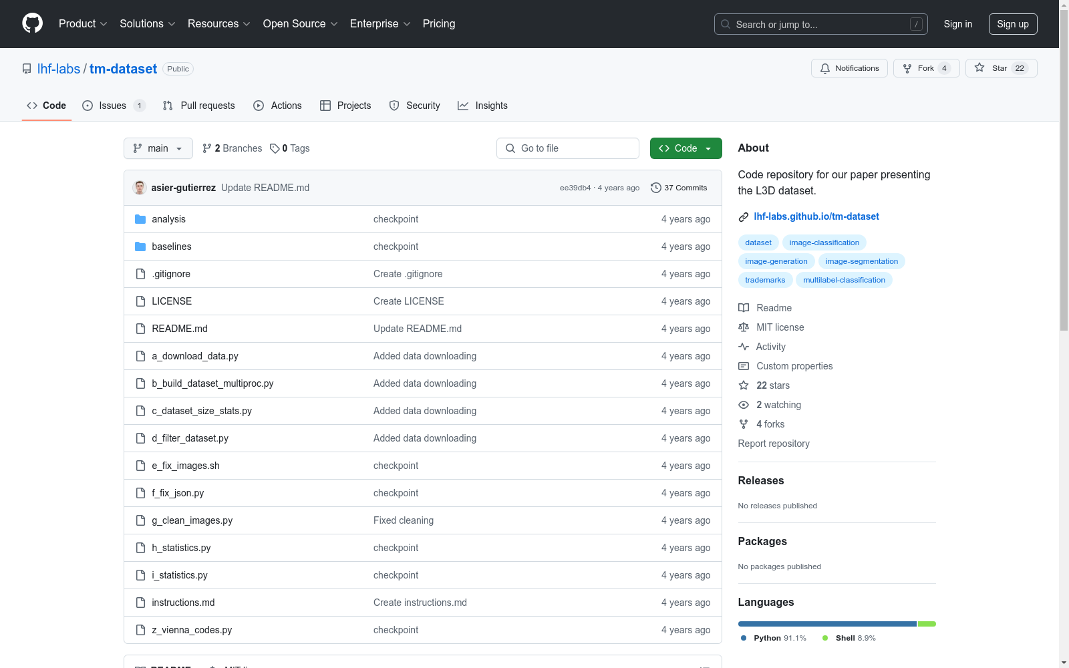Open the Issues tab
Image resolution: width=1069 pixels, height=668 pixels.
114,106
